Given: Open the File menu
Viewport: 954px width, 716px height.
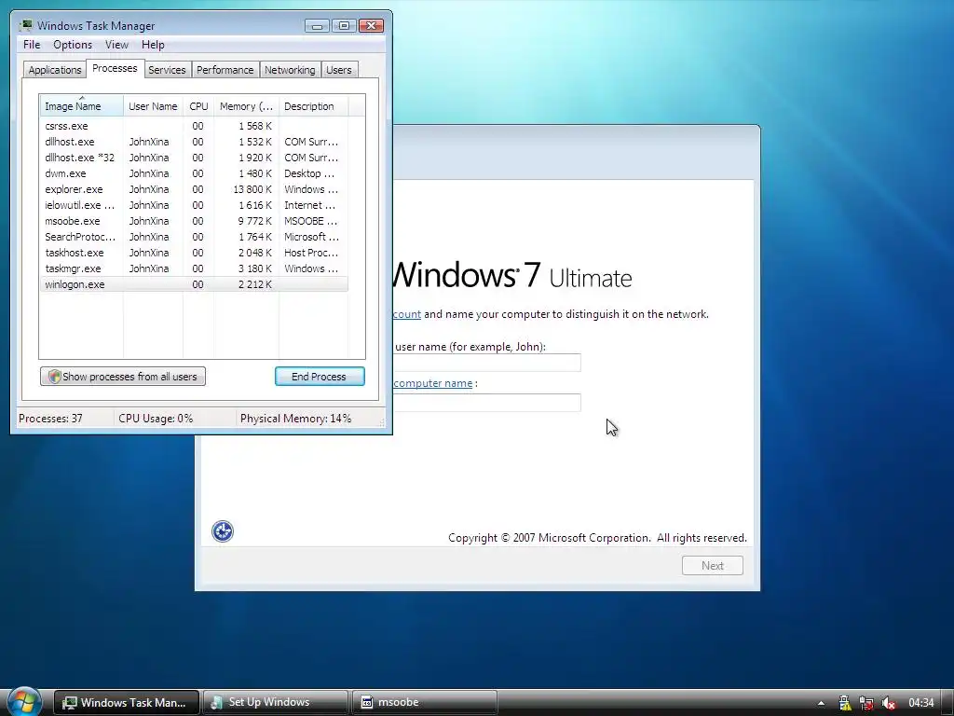Looking at the screenshot, I should 32,45.
